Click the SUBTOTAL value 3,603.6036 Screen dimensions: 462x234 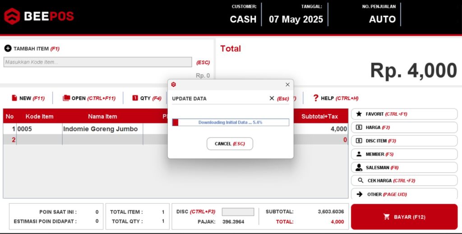tap(331, 211)
